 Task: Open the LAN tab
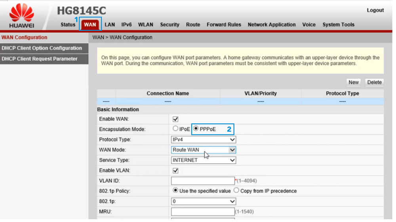(x=110, y=25)
